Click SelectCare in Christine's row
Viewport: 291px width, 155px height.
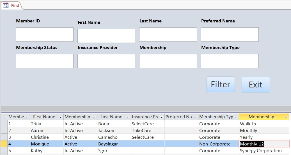point(148,137)
